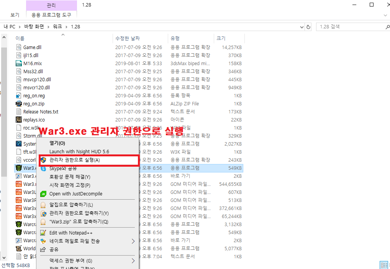Click the GOM media icon for the 607KB file
390x269 pixels.
(x=19, y=192)
